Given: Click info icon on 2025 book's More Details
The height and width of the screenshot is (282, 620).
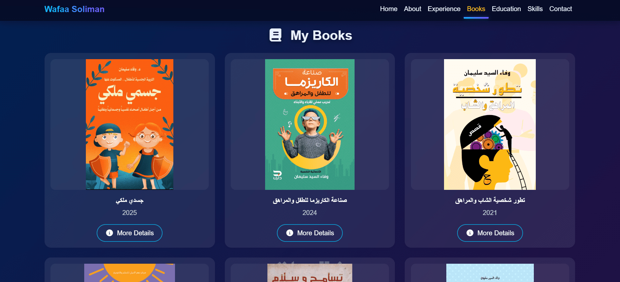Looking at the screenshot, I should pos(109,233).
